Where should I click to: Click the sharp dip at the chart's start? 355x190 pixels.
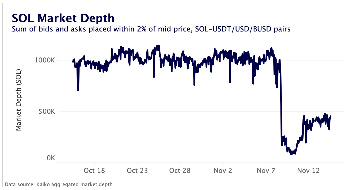point(78,90)
